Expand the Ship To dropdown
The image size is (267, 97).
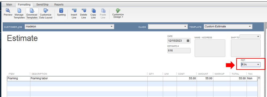click(x=258, y=37)
